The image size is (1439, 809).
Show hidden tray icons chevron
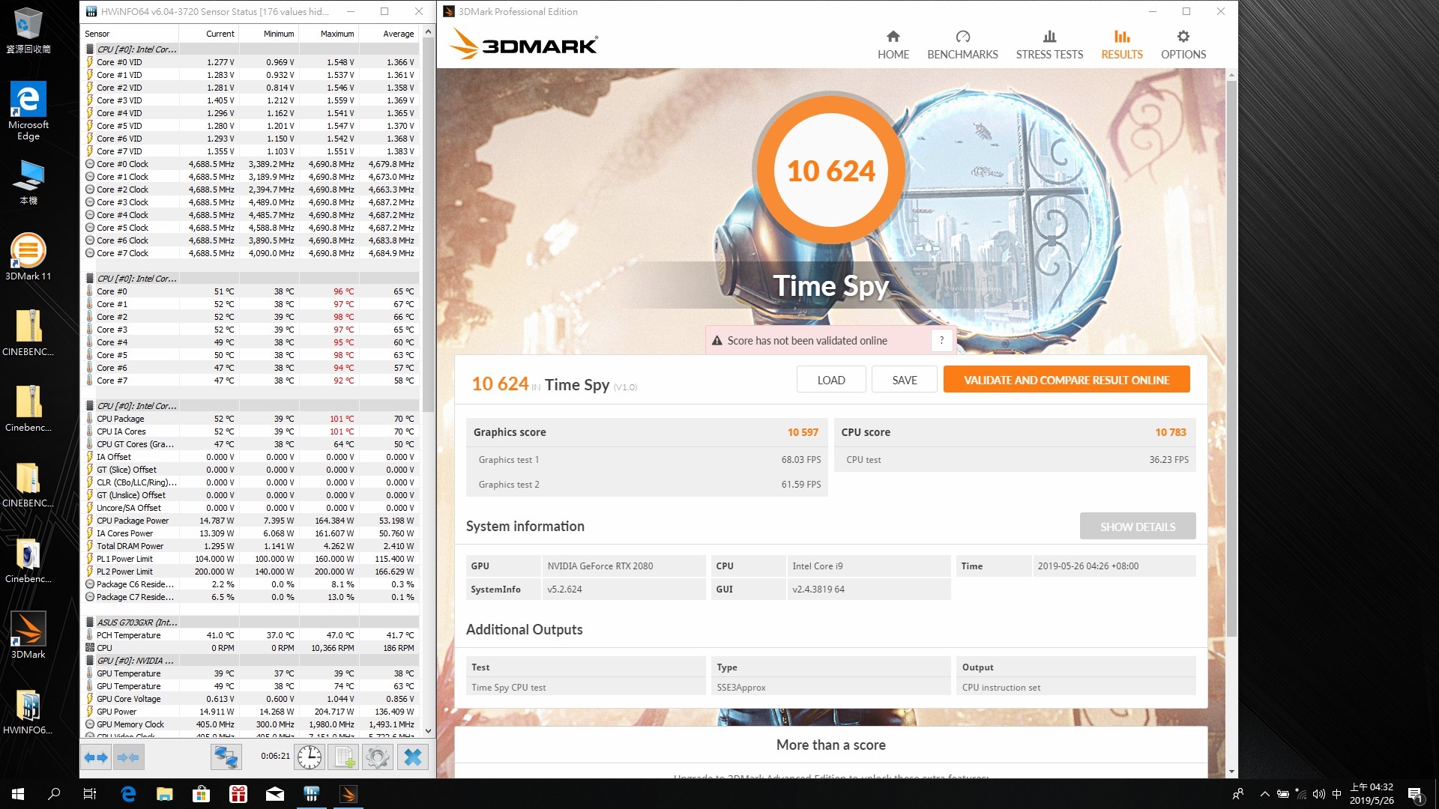coord(1265,794)
